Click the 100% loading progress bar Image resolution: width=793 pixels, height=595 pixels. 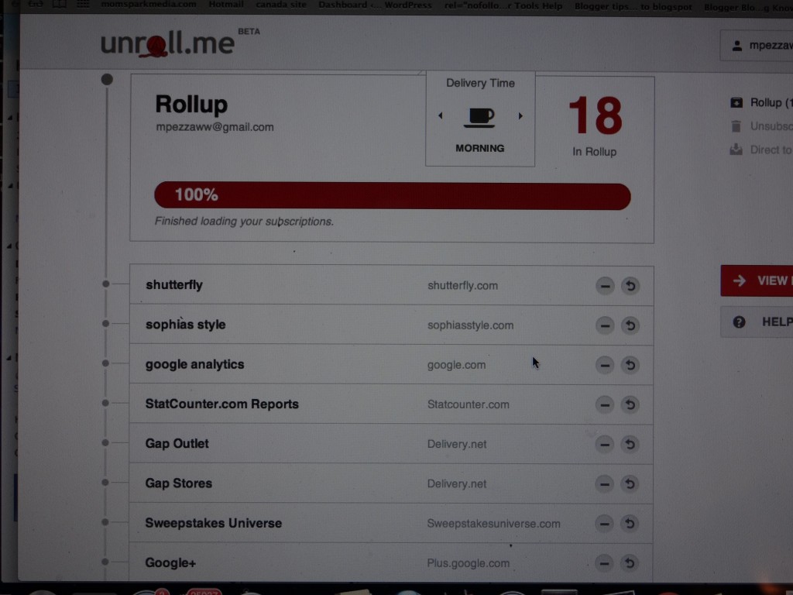pos(393,196)
